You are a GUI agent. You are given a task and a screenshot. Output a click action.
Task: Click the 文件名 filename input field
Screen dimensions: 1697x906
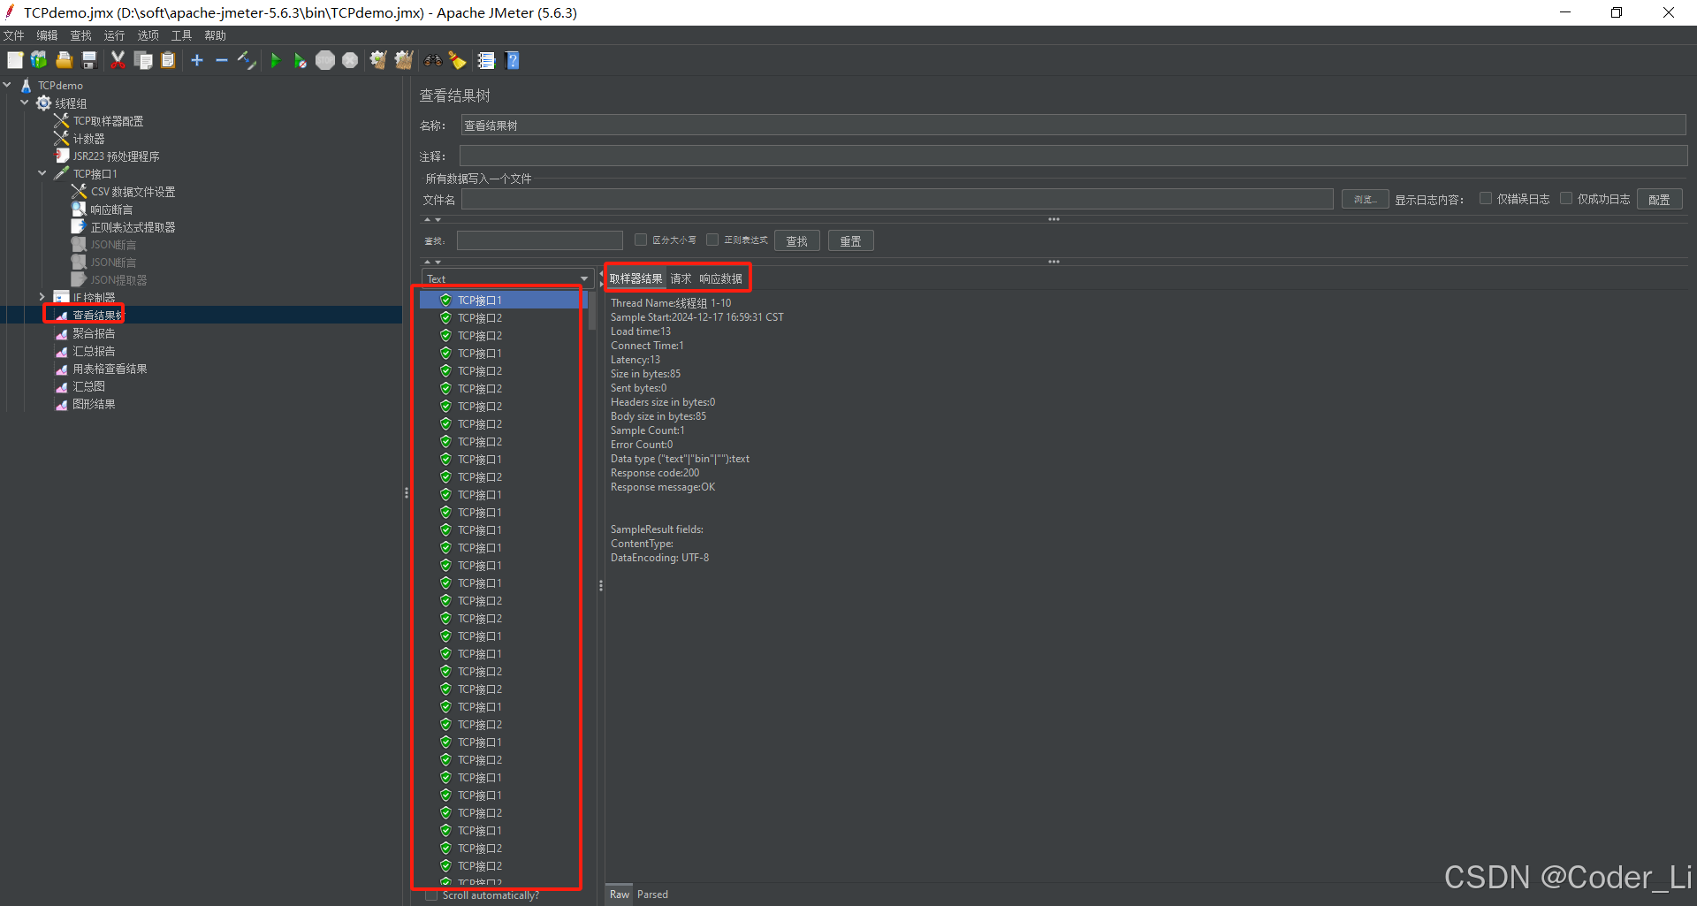[897, 199]
